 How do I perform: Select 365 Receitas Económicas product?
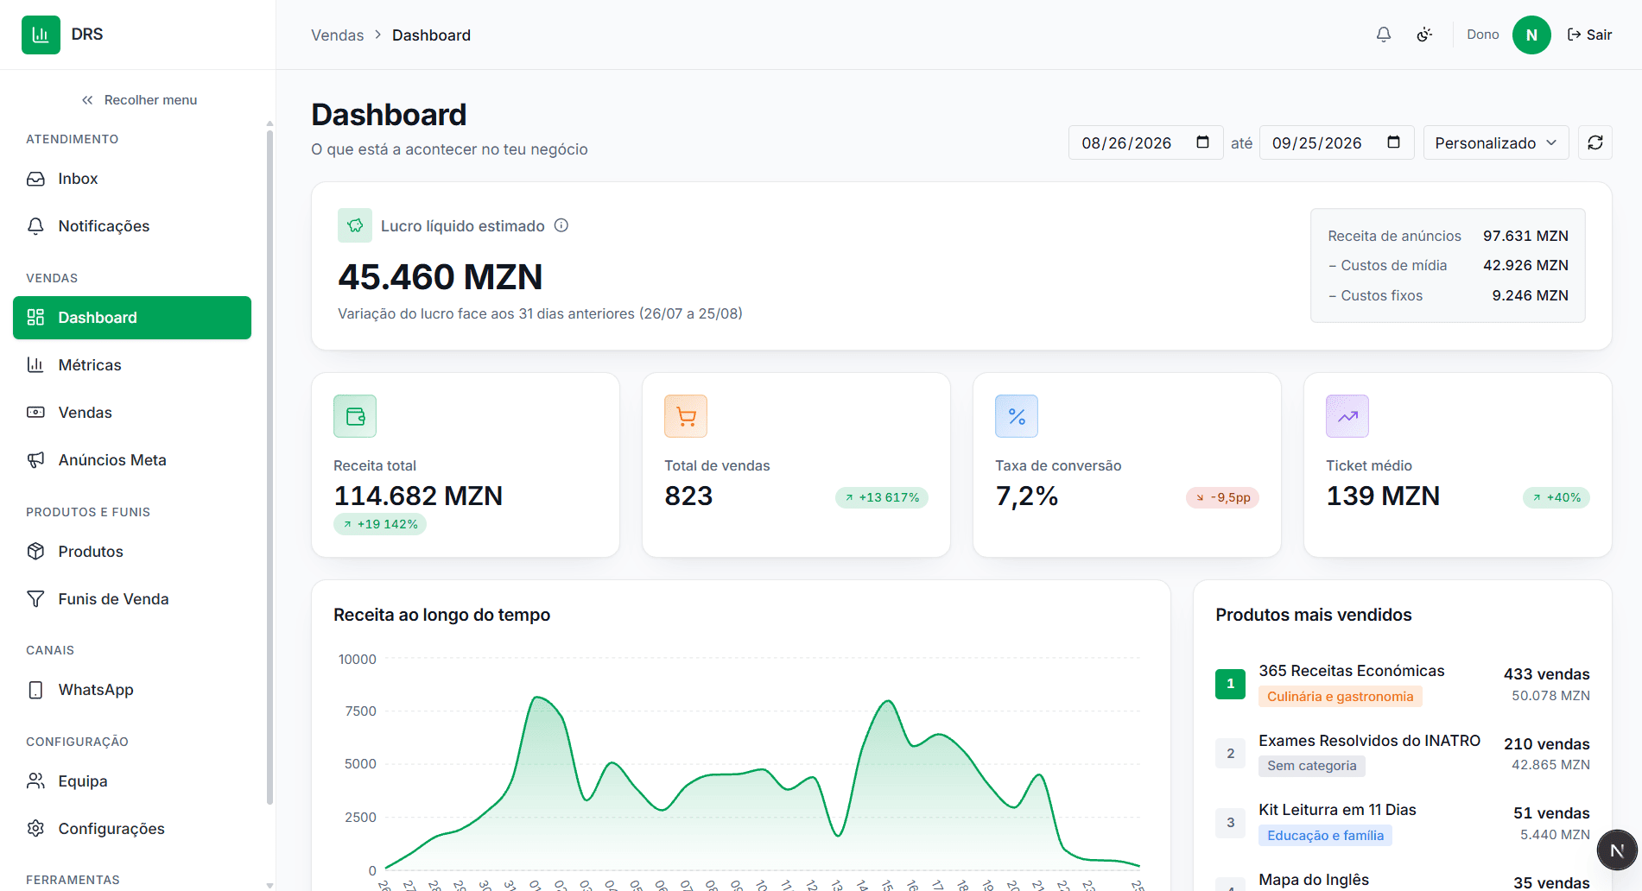coord(1351,671)
